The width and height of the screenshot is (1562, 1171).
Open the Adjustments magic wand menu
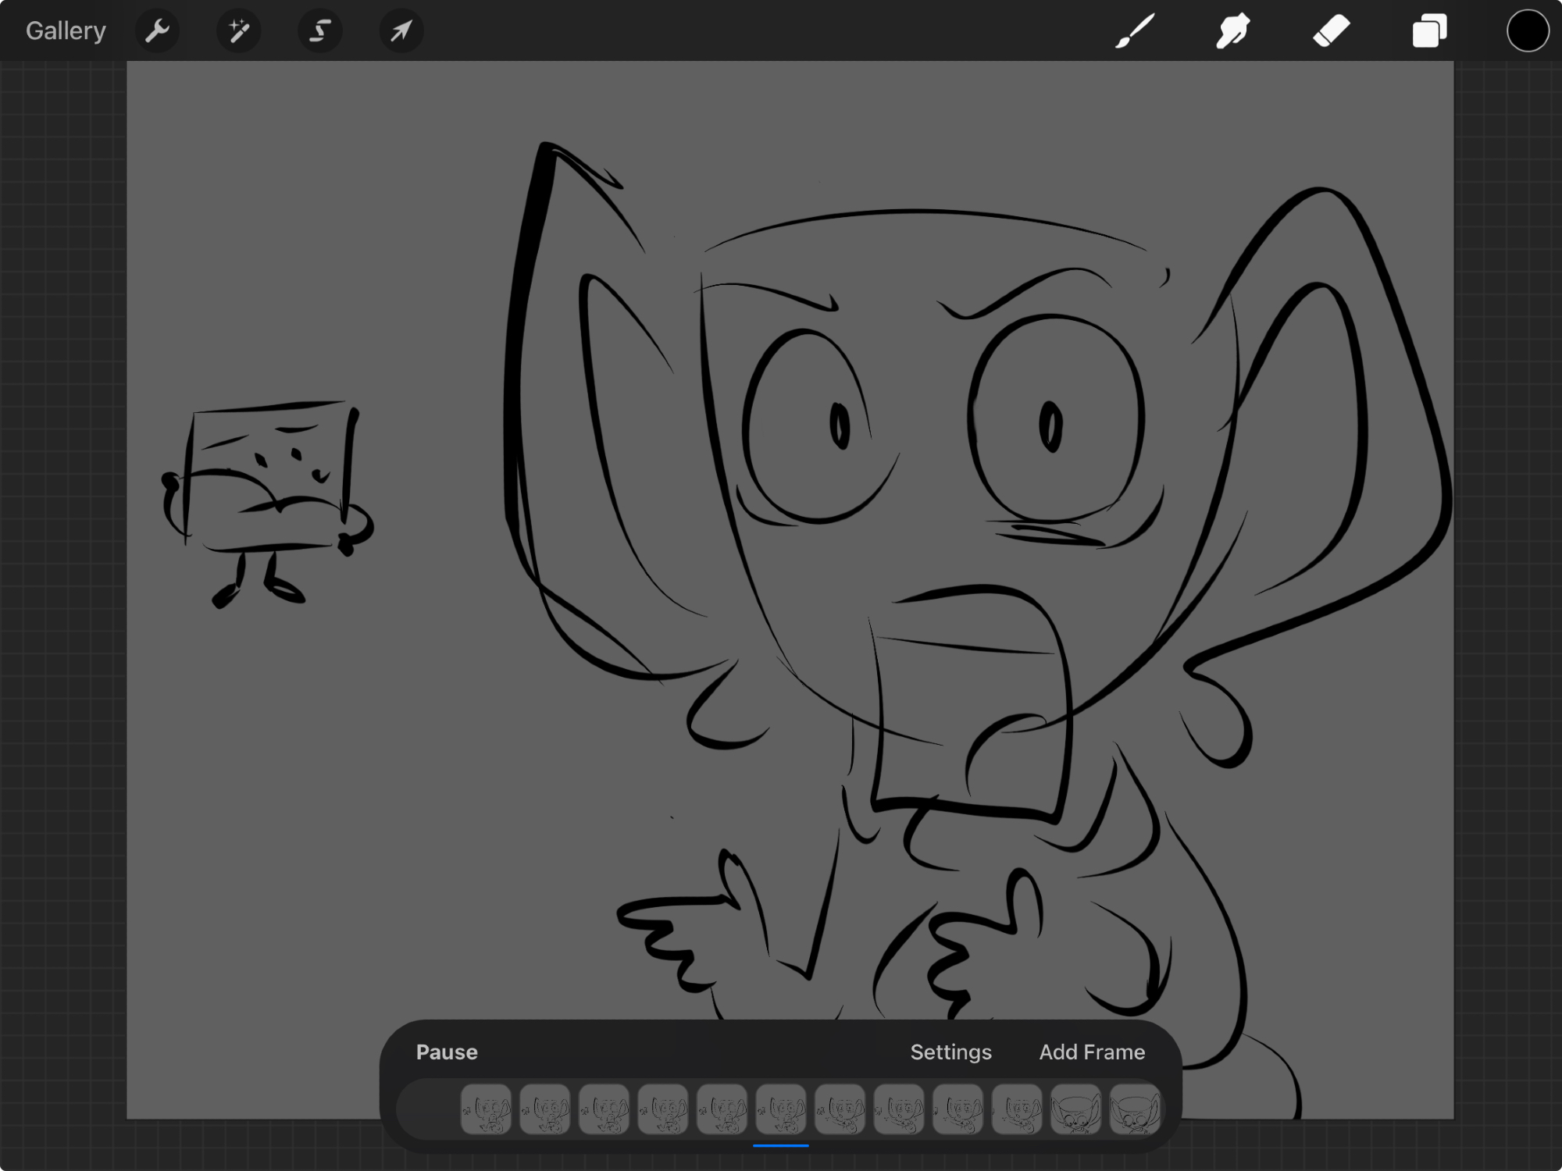(x=239, y=31)
